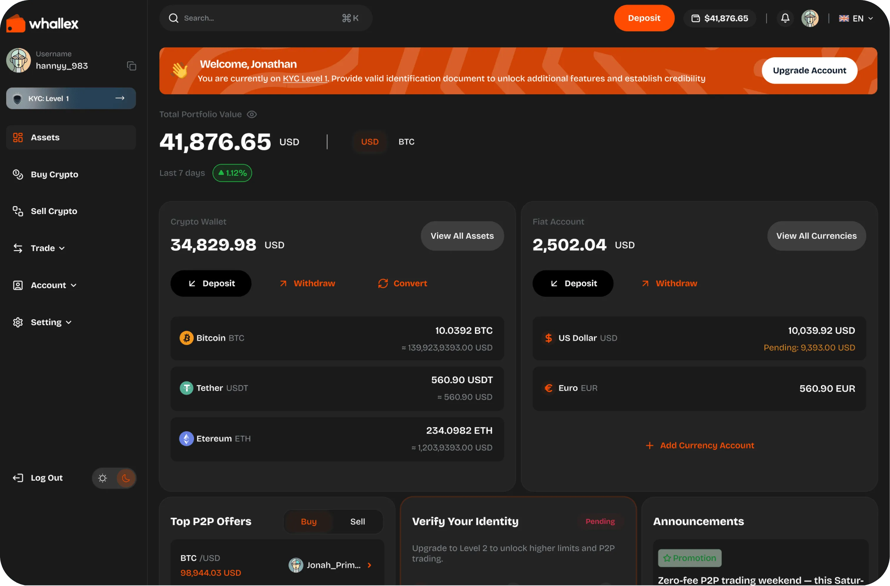Select Sell in Top P2P Offers
This screenshot has height=586, width=890.
(x=357, y=521)
